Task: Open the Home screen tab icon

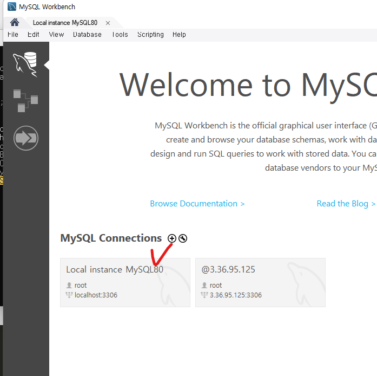Action: click(15, 22)
